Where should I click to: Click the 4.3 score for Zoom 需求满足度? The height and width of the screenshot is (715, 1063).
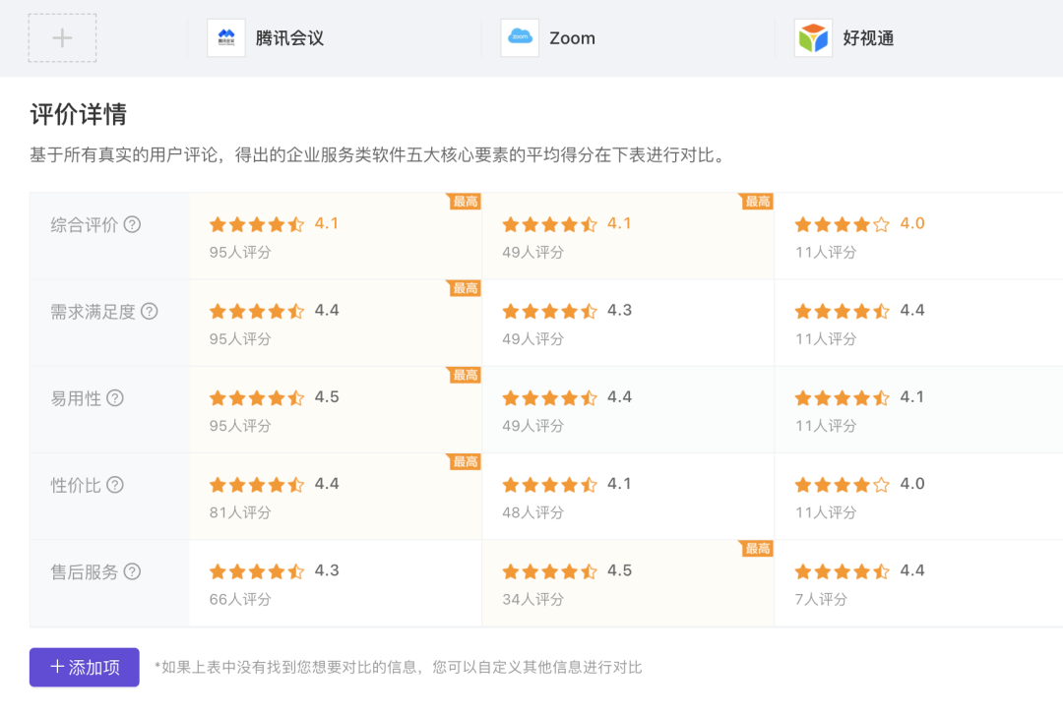click(620, 311)
